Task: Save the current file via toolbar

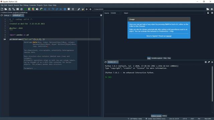Action: [x=10, y=9]
